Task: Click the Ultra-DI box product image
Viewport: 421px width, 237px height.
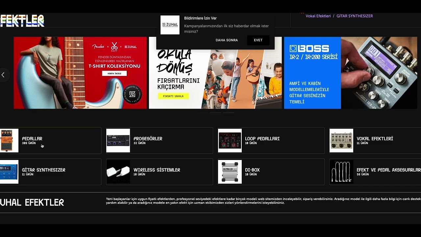Action: point(230,172)
